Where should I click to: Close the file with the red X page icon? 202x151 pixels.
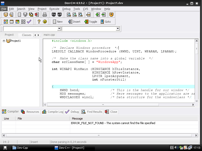coord(37,15)
